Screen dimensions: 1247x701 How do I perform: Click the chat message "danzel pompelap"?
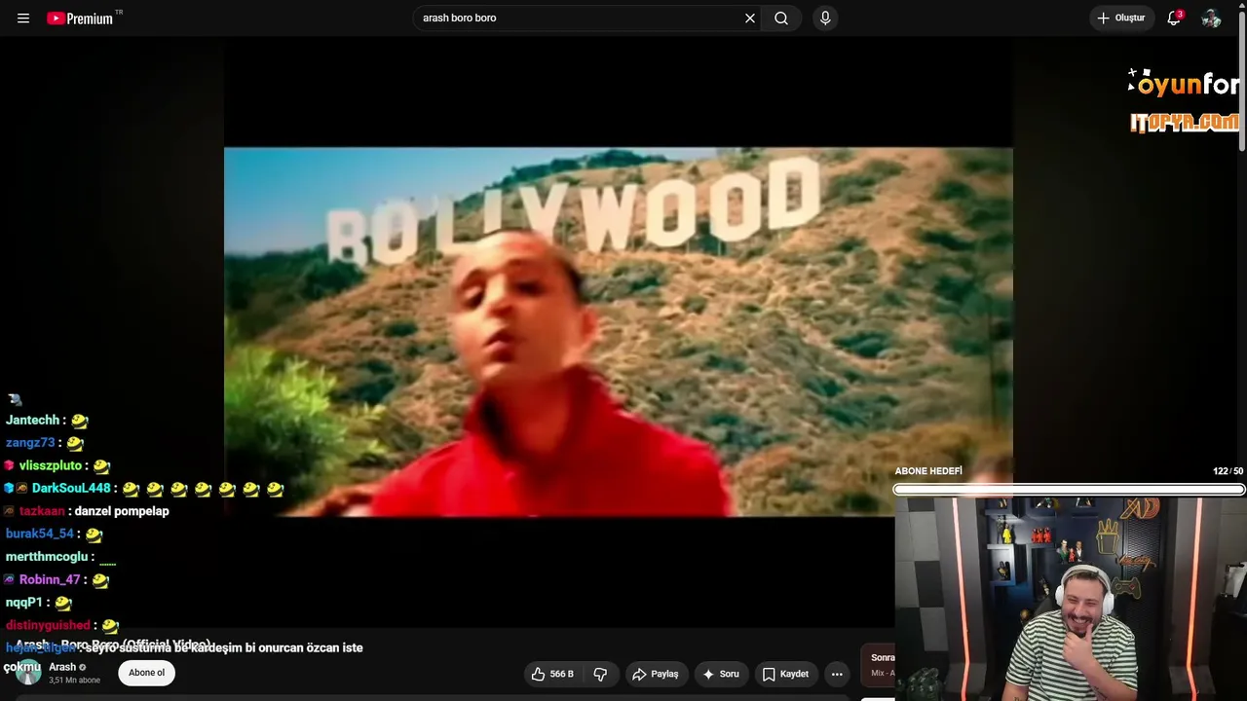(122, 511)
